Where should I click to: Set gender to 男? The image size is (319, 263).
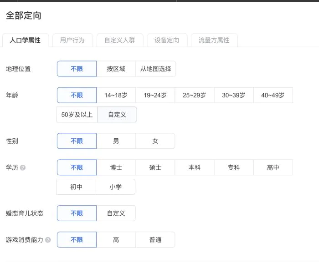(116, 141)
